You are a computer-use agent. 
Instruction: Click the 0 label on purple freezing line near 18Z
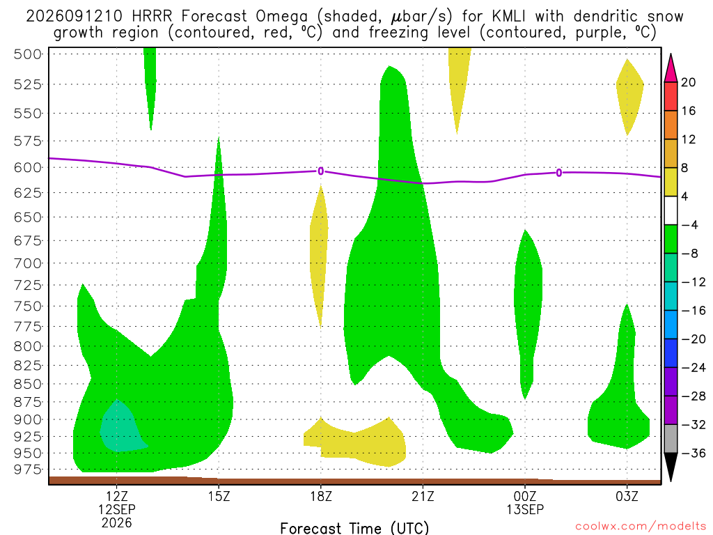click(x=321, y=171)
